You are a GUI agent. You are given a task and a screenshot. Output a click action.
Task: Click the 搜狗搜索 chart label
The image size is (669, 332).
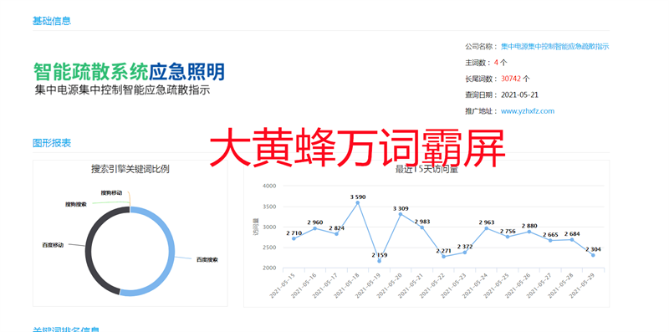(76, 204)
